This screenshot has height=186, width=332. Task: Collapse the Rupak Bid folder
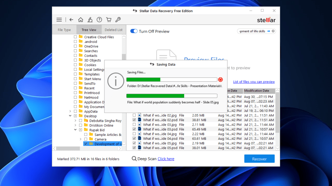(x=75, y=130)
